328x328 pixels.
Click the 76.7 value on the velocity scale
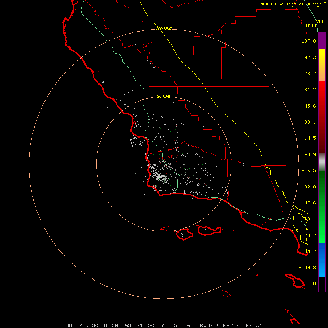click(310, 73)
